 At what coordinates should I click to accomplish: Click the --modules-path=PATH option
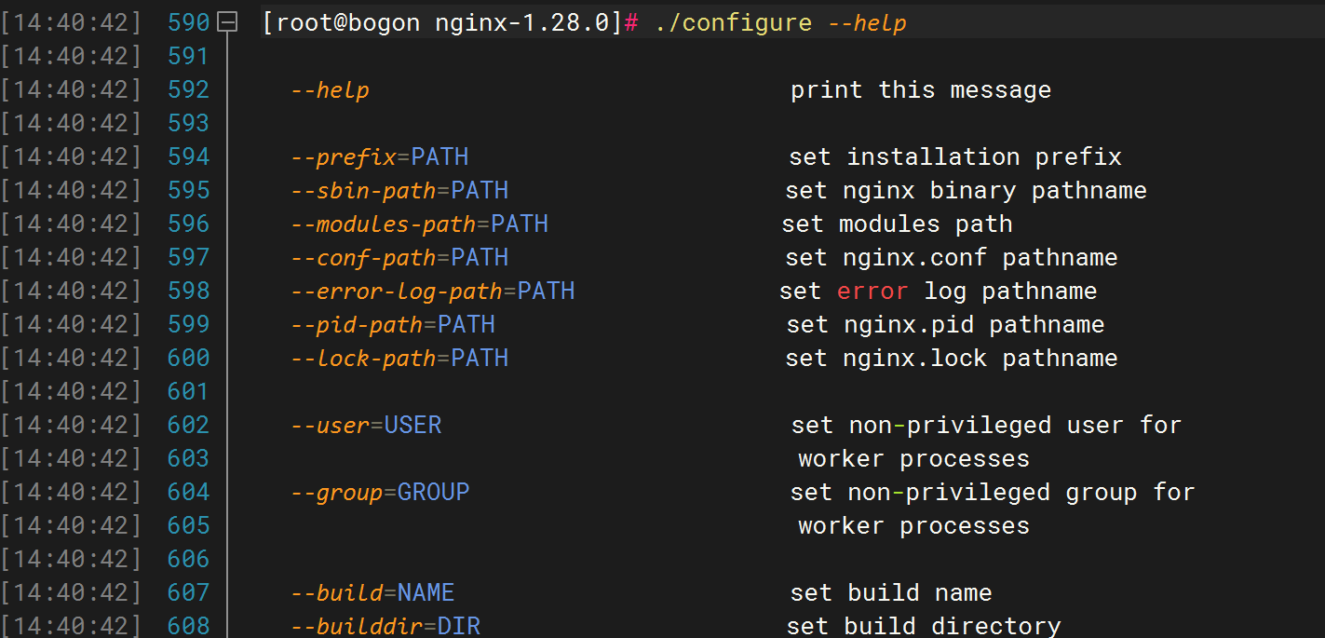420,224
